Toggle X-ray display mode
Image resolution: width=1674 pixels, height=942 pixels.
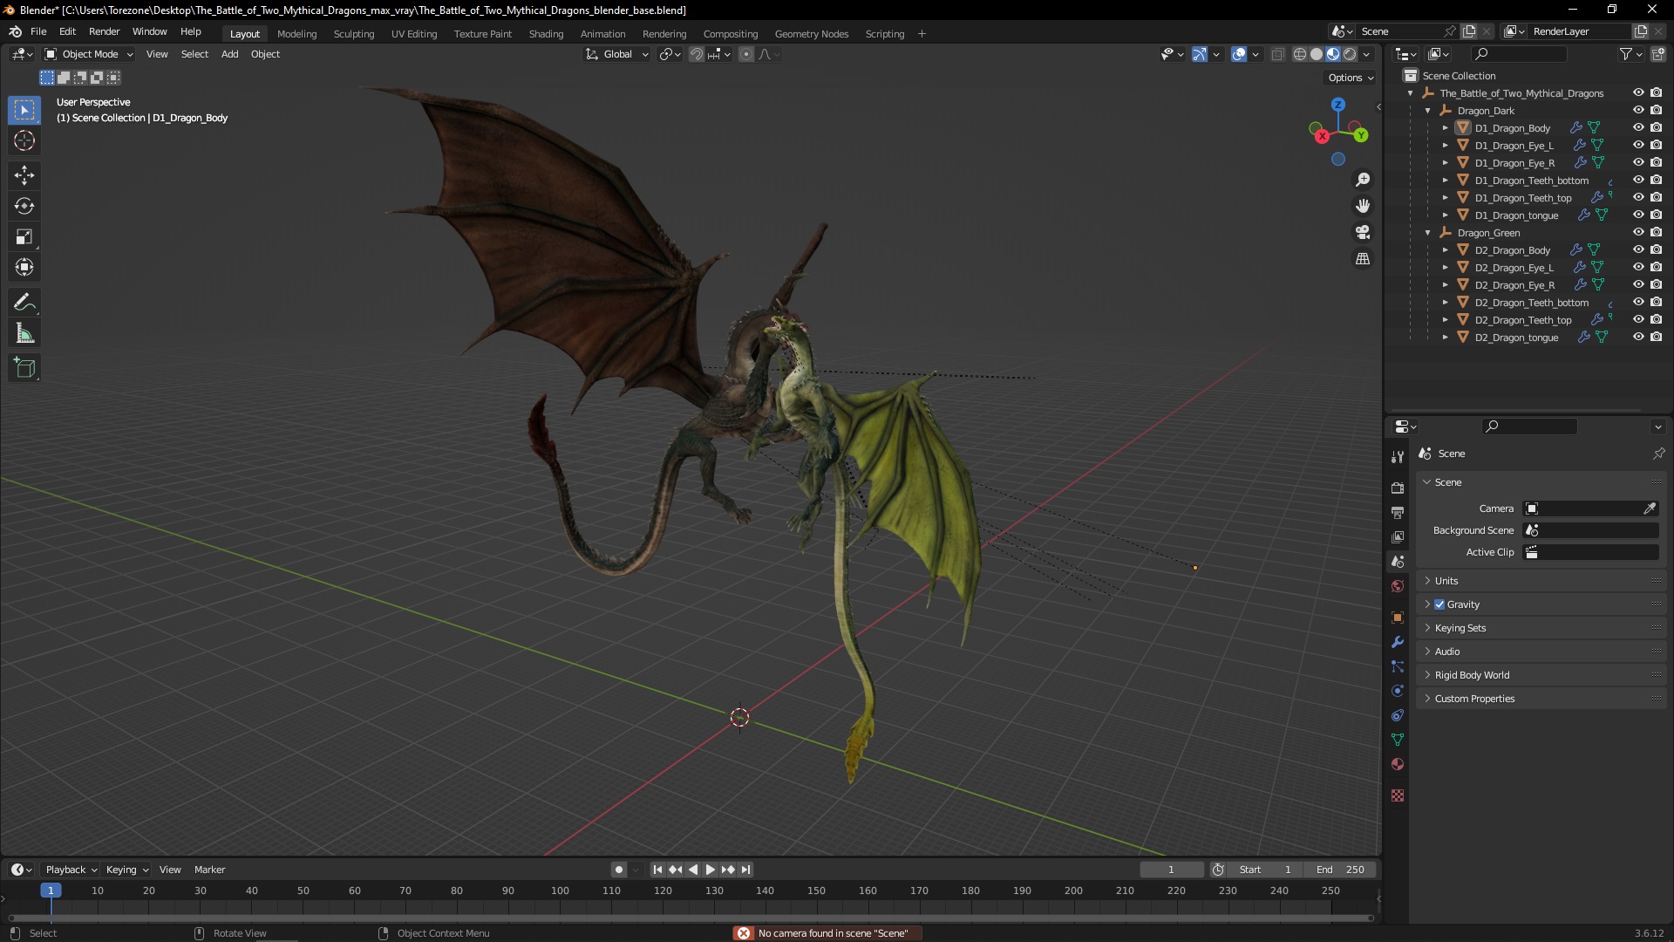tap(1277, 54)
